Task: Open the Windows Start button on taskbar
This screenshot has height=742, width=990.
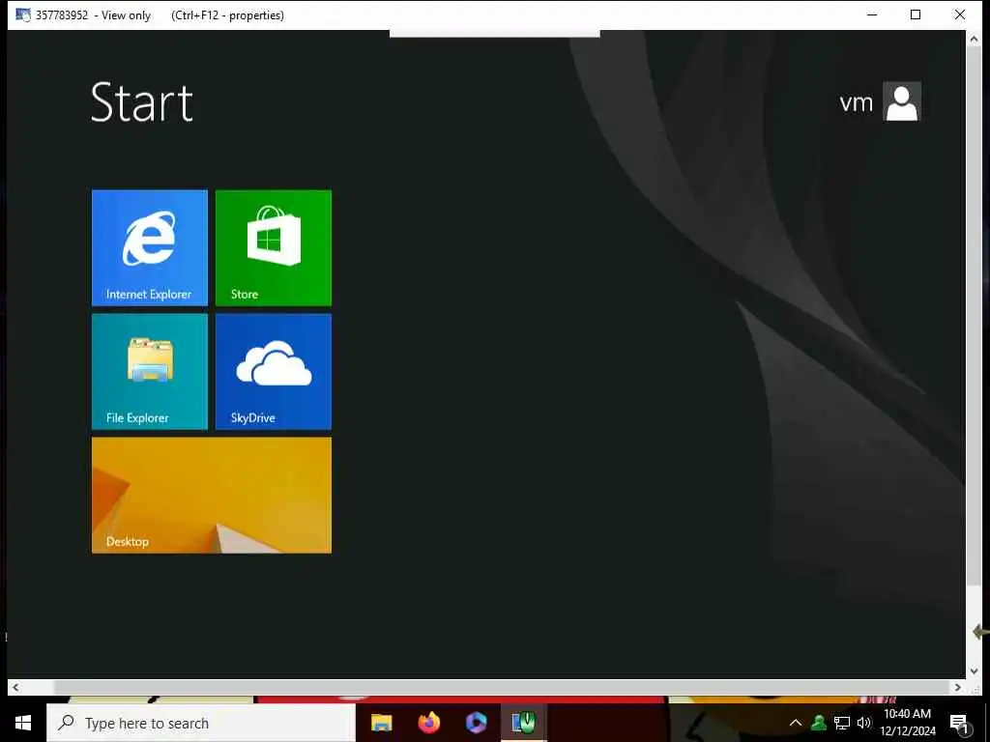Action: tap(23, 723)
